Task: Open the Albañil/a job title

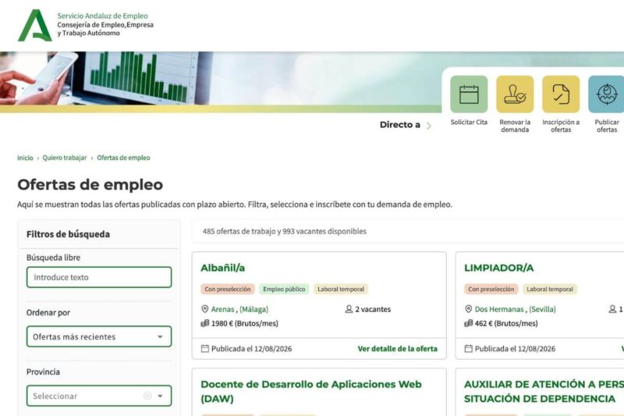Action: click(222, 268)
